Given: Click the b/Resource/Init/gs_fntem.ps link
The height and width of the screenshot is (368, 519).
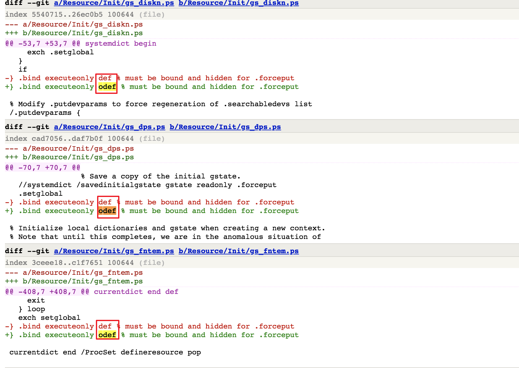Looking at the screenshot, I should coord(238,251).
